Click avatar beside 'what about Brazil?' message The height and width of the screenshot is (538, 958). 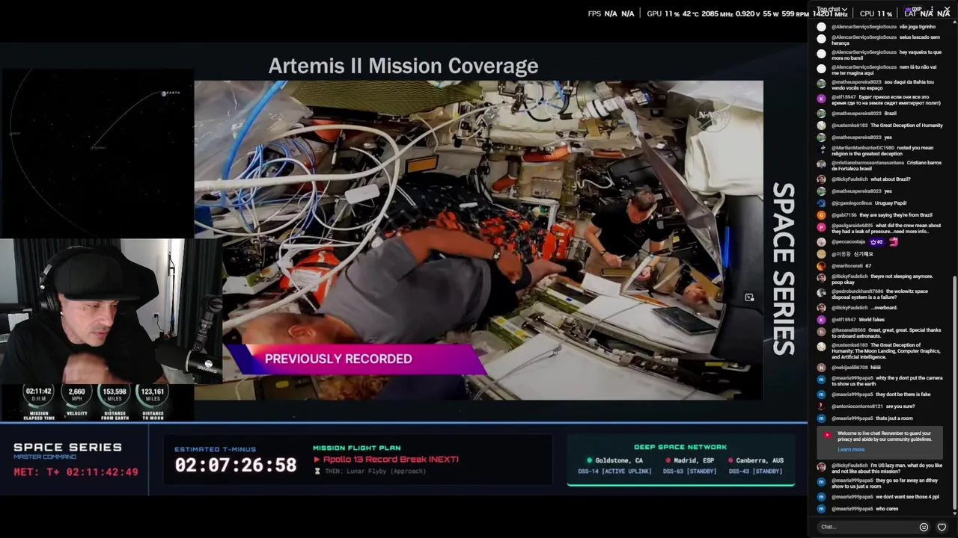click(x=821, y=179)
